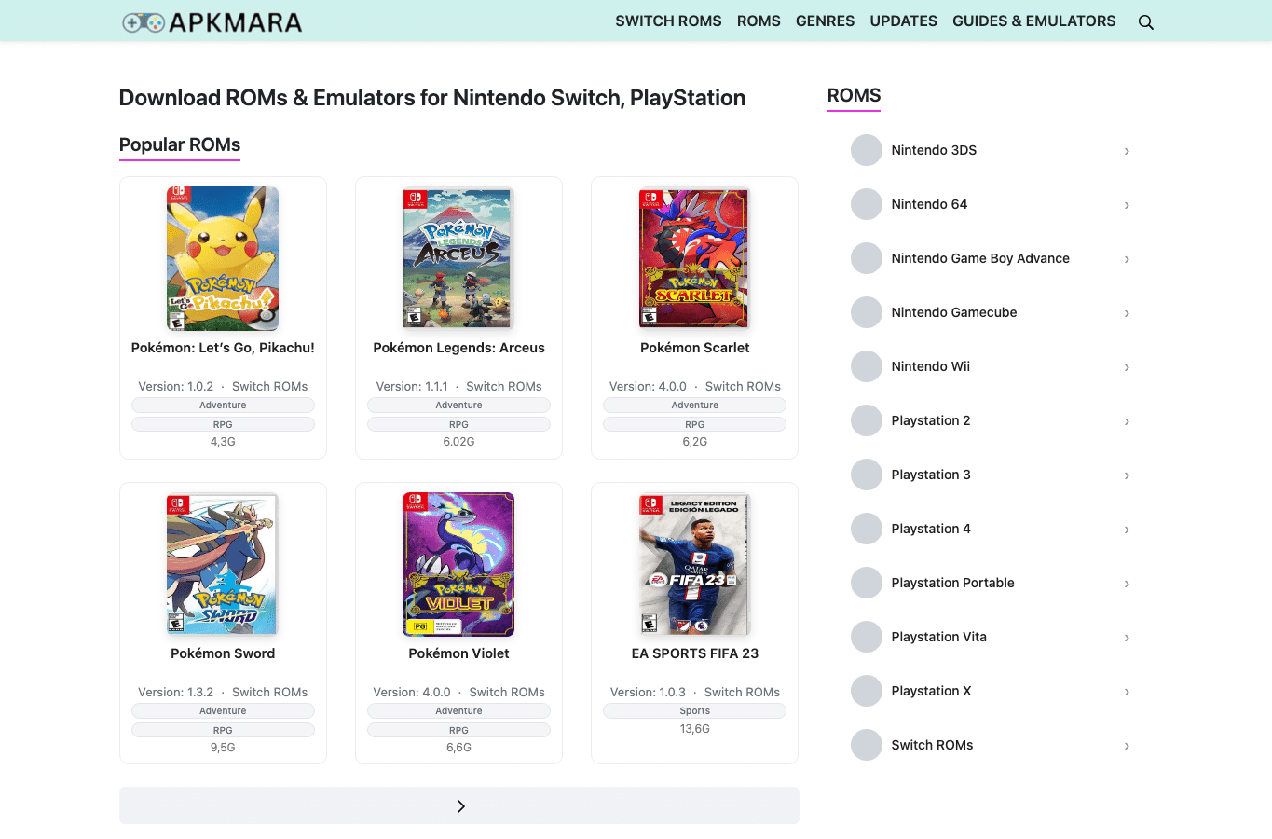
Task: Expand the Nintendo Wii chevron arrow
Action: point(1127,367)
